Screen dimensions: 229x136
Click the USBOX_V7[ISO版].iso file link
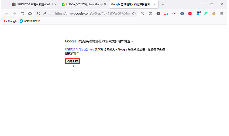click(x=80, y=50)
